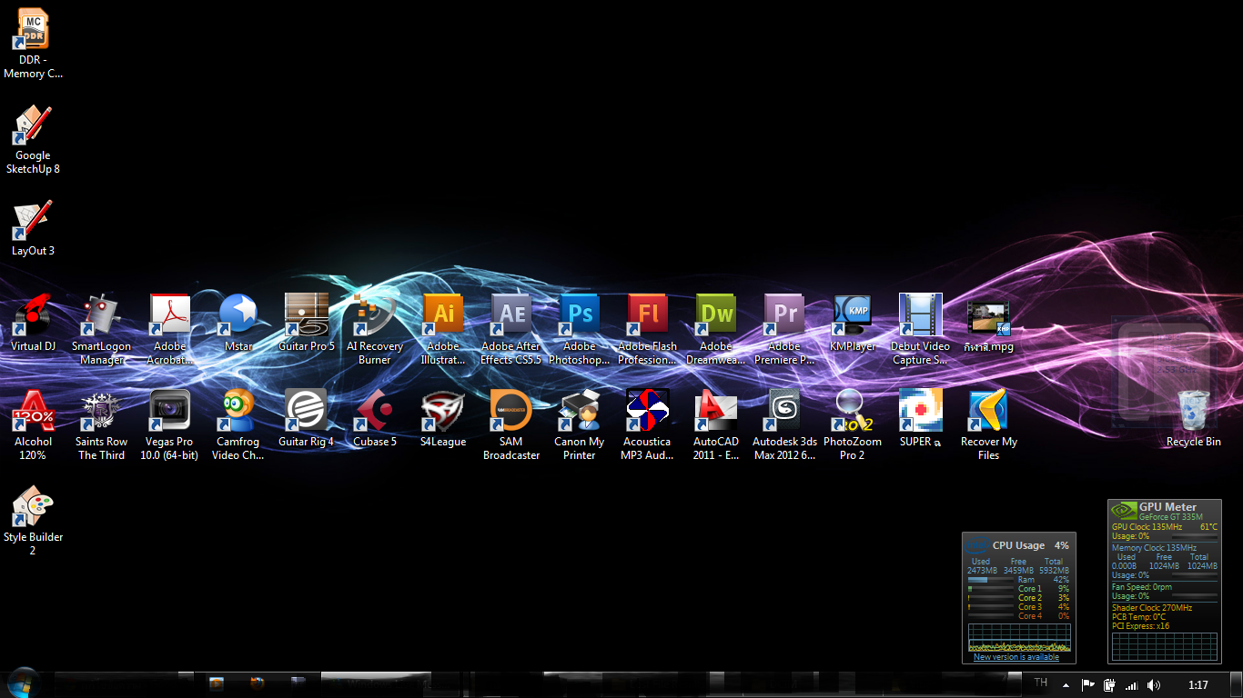
Task: Click the 'Fan Speed: 0rpm' reading
Action: click(1142, 587)
